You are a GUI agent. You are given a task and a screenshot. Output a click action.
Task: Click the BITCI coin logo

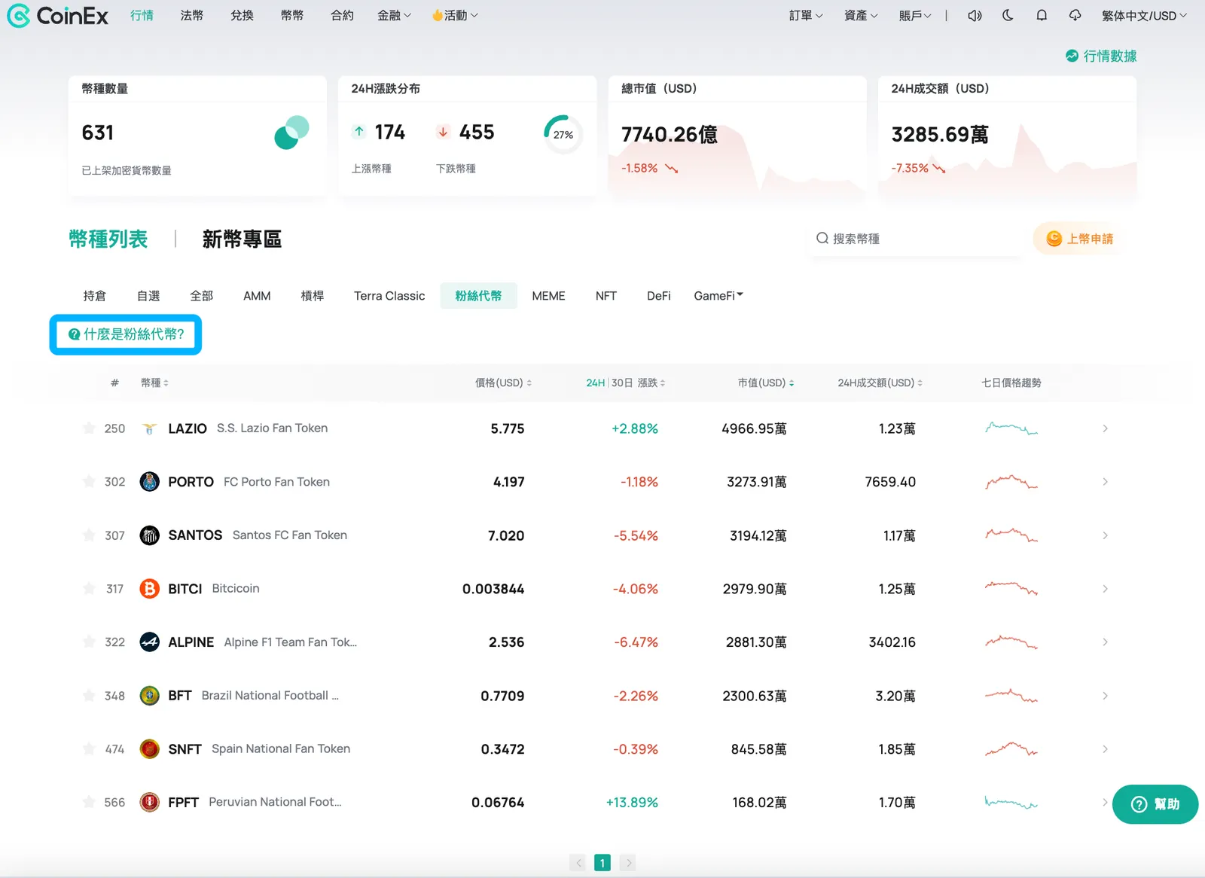click(x=150, y=589)
